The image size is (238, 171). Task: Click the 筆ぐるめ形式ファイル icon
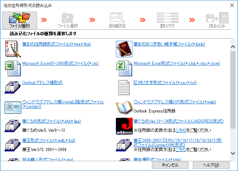tap(13, 126)
